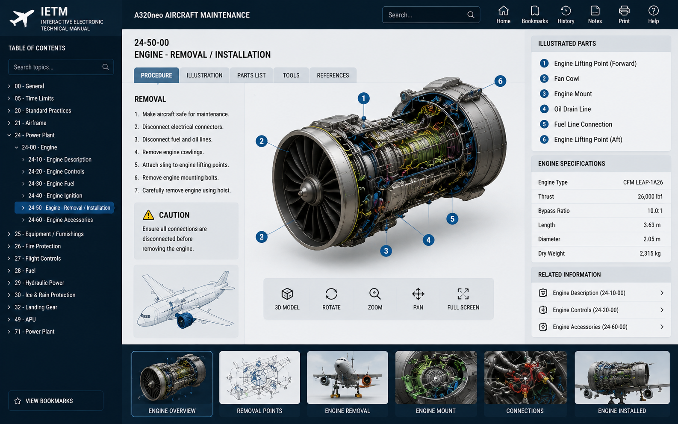Viewport: 678px width, 424px height.
Task: Open the Home icon in header
Action: [x=504, y=15]
